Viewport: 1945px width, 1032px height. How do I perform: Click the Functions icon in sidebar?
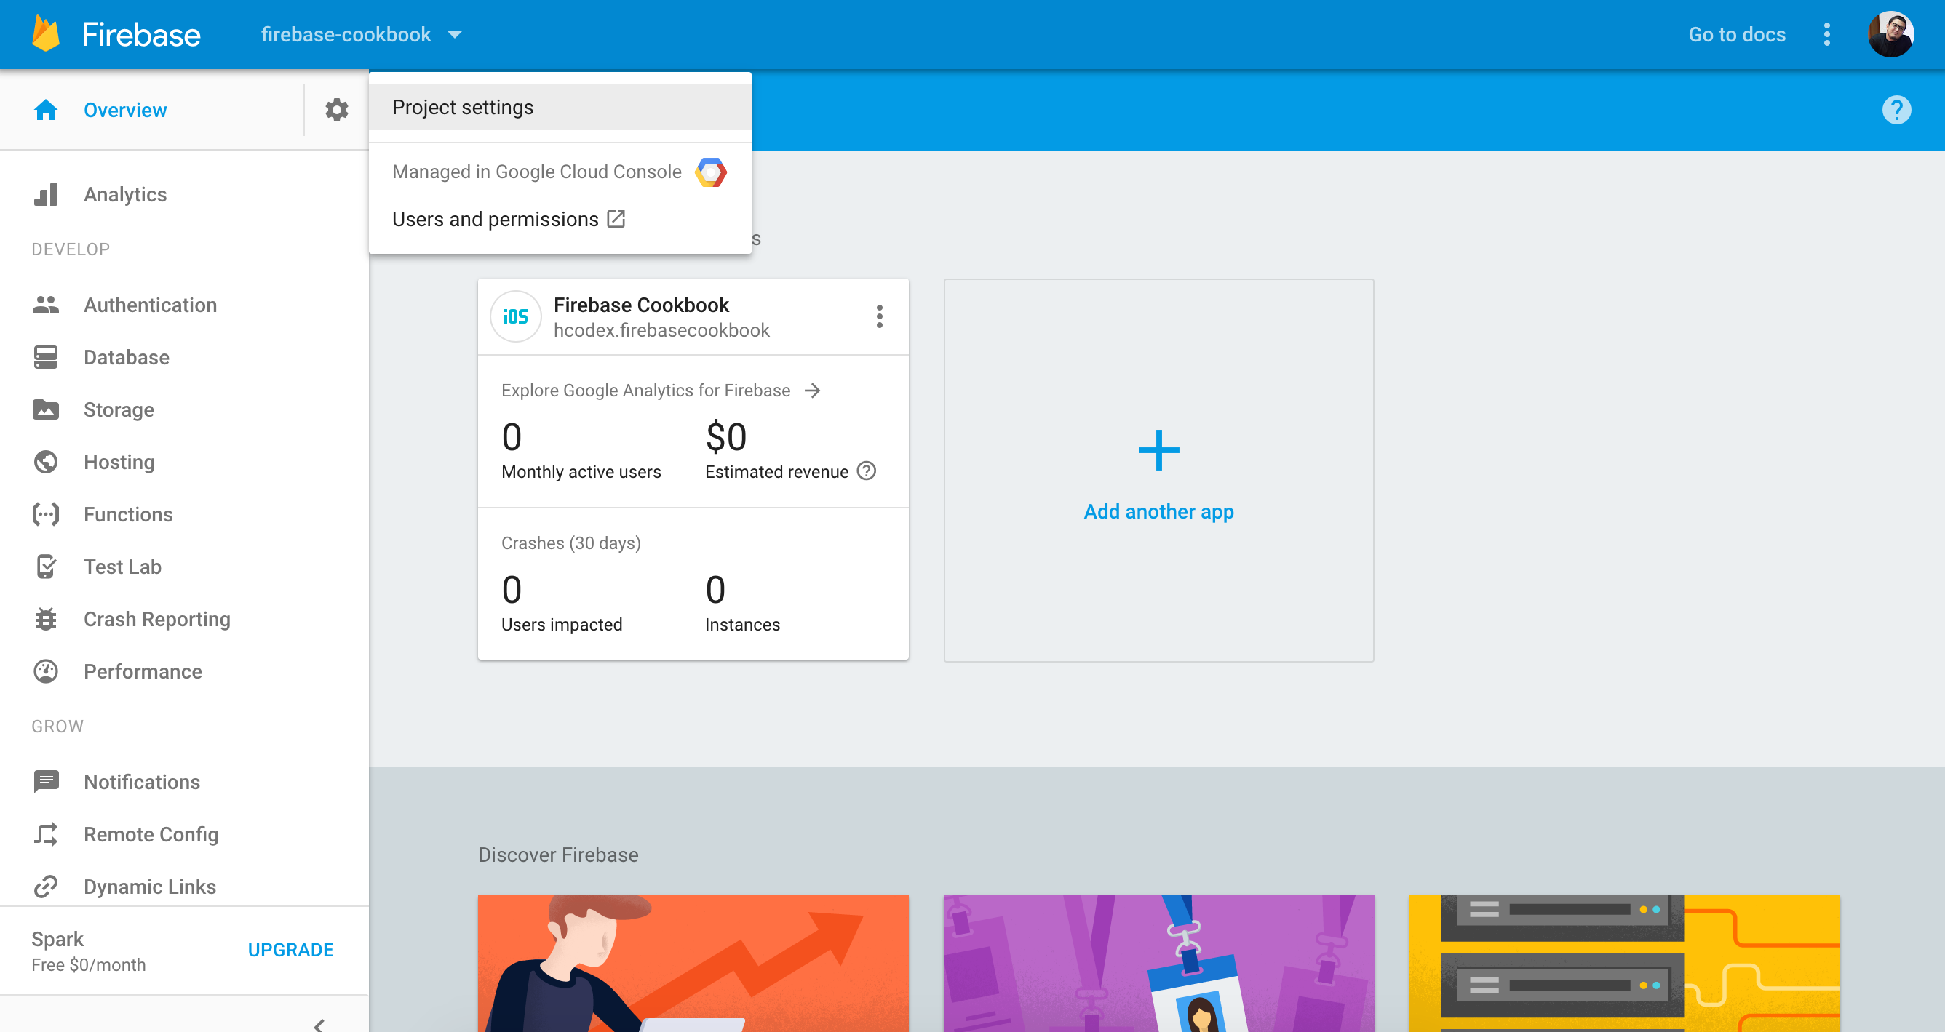45,514
